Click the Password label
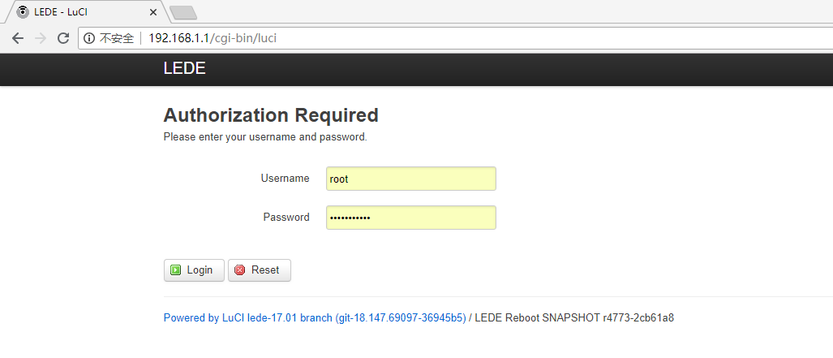Viewport: 833px width, 358px height. pyautogui.click(x=286, y=217)
